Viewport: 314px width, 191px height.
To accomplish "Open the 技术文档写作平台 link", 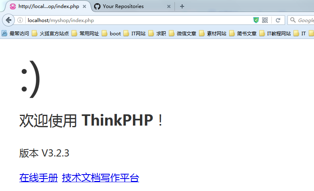I will (101, 178).
